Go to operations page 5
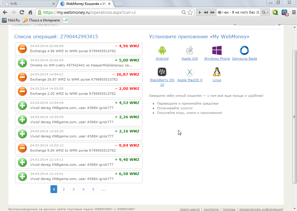 [x=93, y=189]
